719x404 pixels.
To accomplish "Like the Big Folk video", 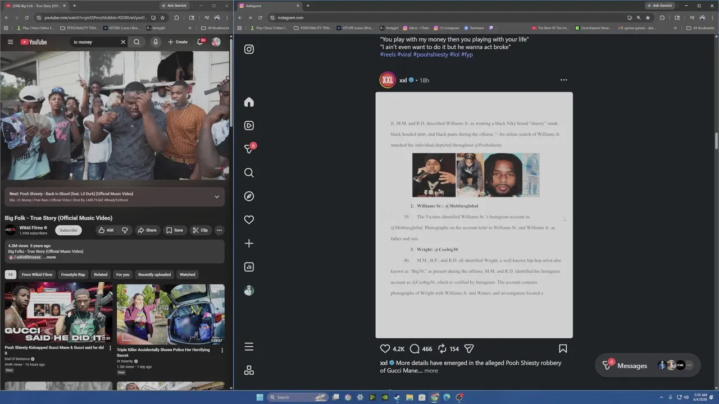I will pyautogui.click(x=106, y=230).
